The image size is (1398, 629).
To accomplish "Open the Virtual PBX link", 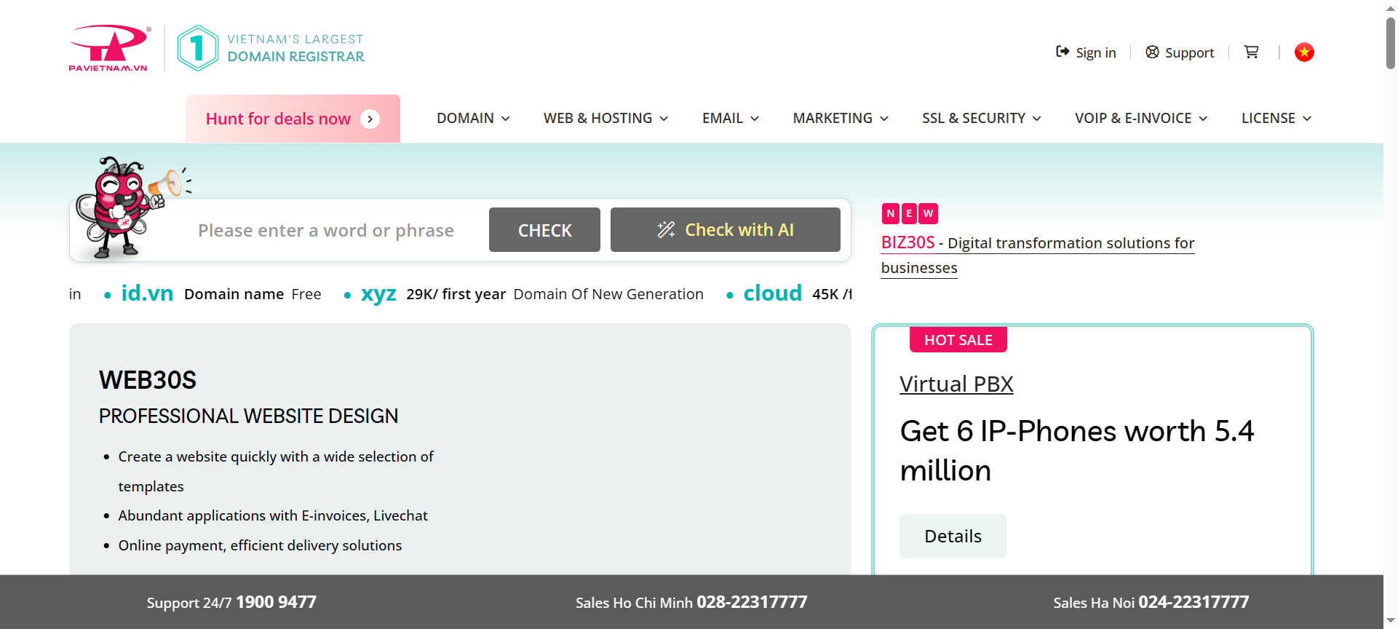I will tap(956, 384).
